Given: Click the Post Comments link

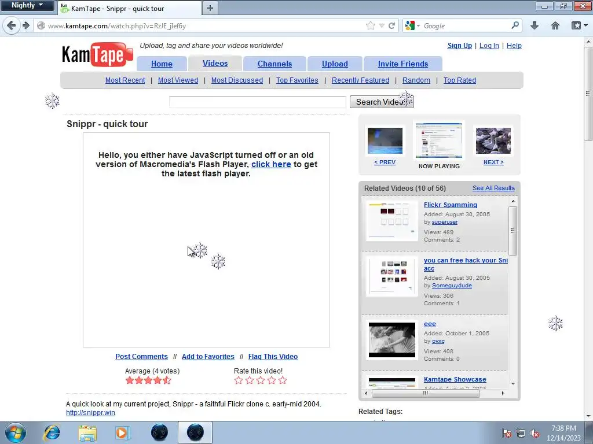Looking at the screenshot, I should [141, 356].
